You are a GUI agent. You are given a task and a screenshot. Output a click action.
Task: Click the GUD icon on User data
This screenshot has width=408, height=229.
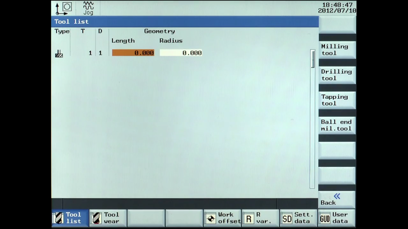(x=325, y=219)
